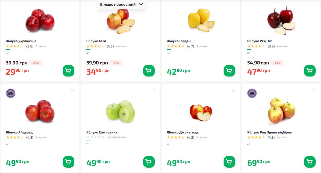Add Яблуко Джонаголд to the cart

point(229,162)
